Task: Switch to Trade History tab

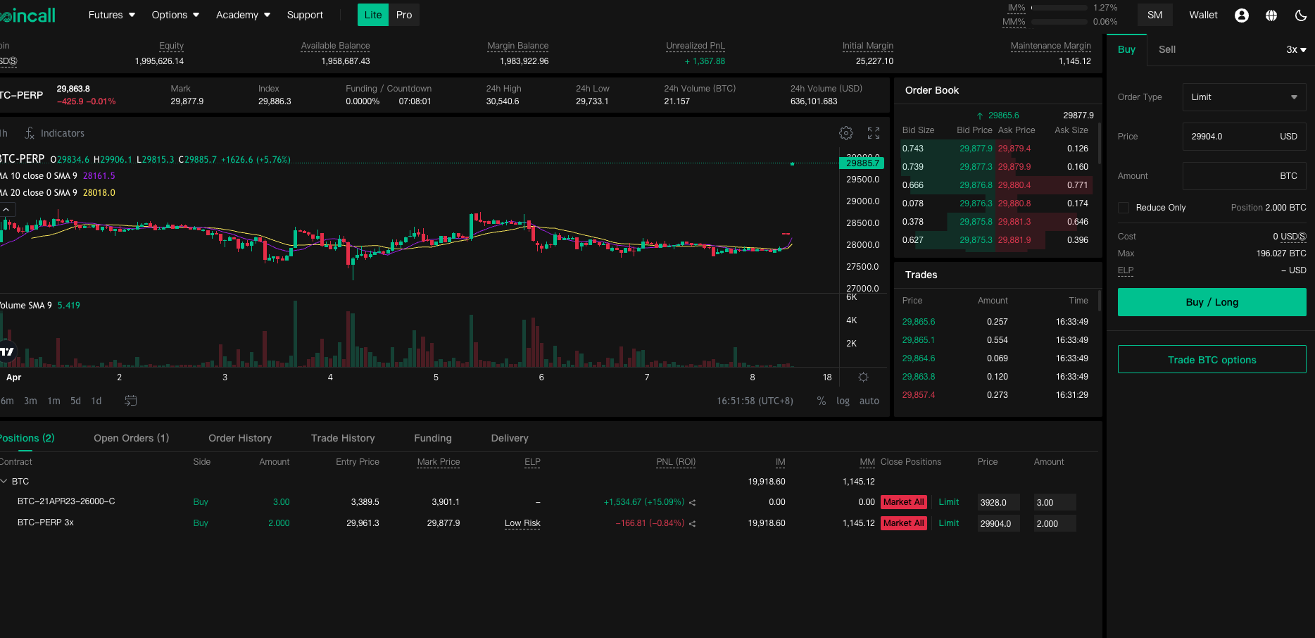Action: [x=343, y=438]
